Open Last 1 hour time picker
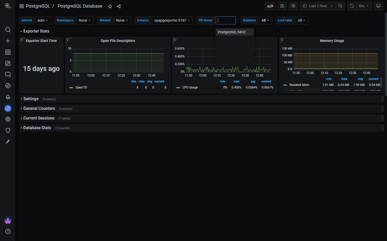 pos(318,6)
